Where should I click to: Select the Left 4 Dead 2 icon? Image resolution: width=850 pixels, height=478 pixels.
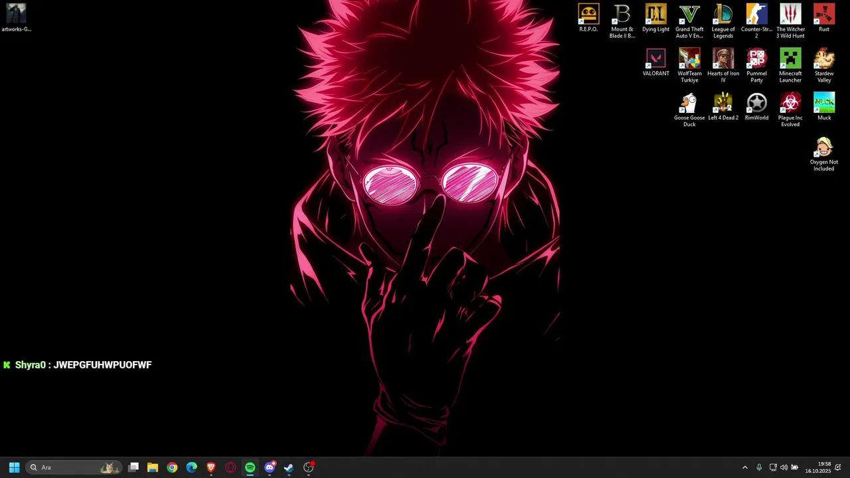(723, 107)
